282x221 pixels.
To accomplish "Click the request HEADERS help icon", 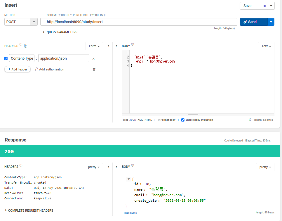I will (x=21, y=44).
